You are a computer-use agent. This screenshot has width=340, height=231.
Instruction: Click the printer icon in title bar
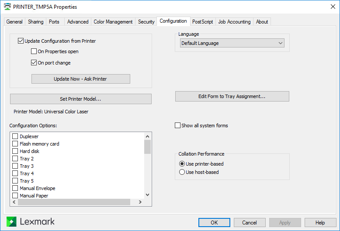[7, 7]
